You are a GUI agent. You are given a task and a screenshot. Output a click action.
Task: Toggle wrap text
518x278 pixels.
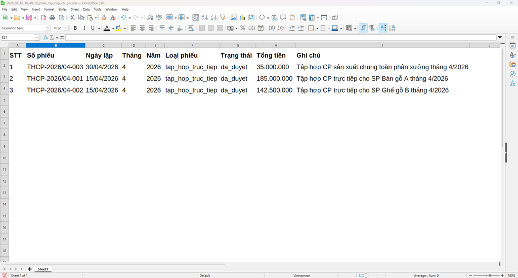click(x=191, y=28)
